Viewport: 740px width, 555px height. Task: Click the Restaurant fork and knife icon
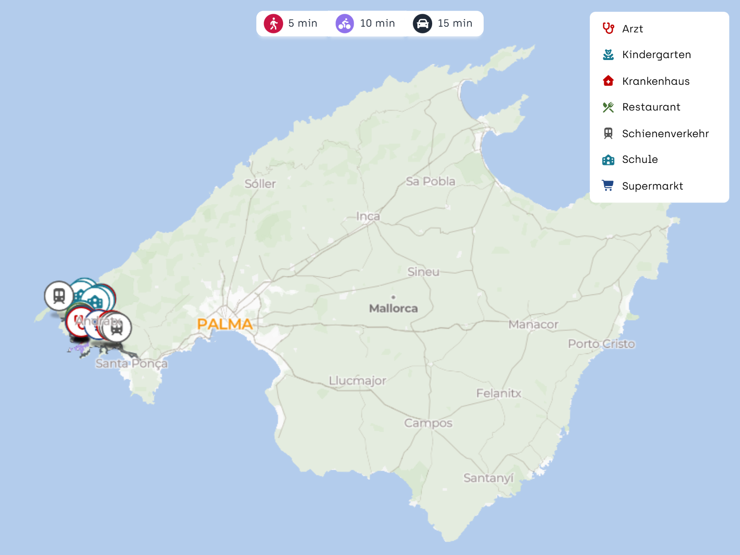tap(608, 107)
